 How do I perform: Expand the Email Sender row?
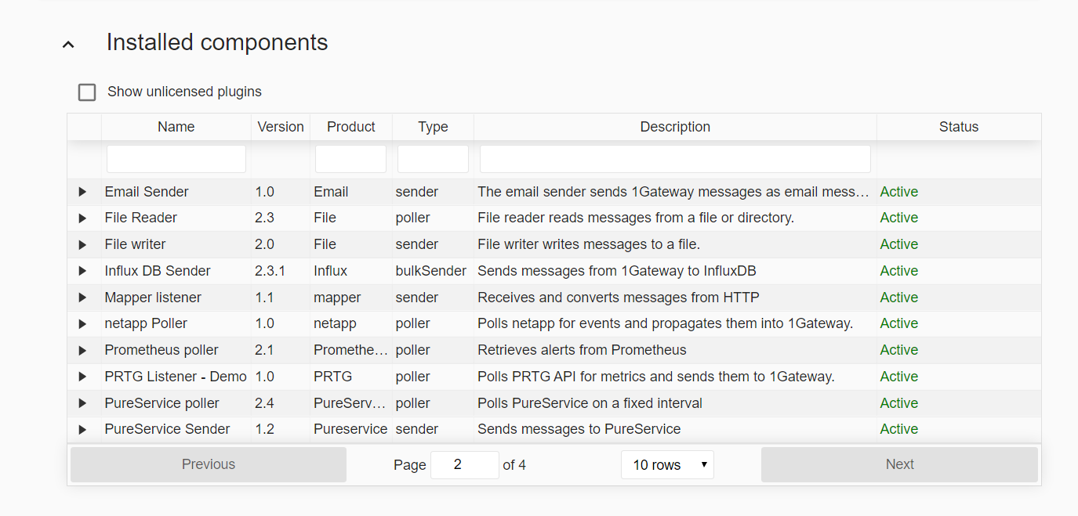82,192
